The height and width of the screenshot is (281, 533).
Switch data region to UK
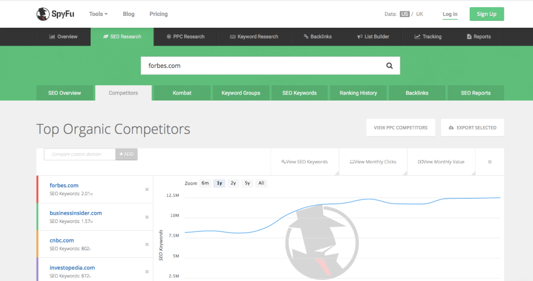click(420, 14)
